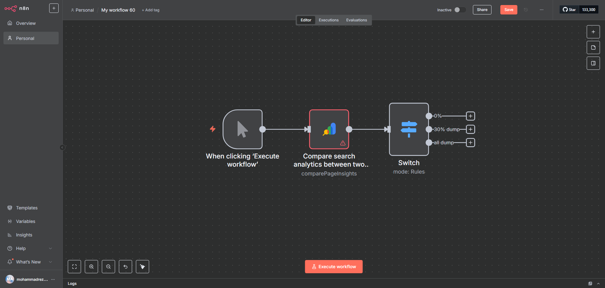Click the Save button
Viewport: 605px width, 288px height.
point(509,10)
